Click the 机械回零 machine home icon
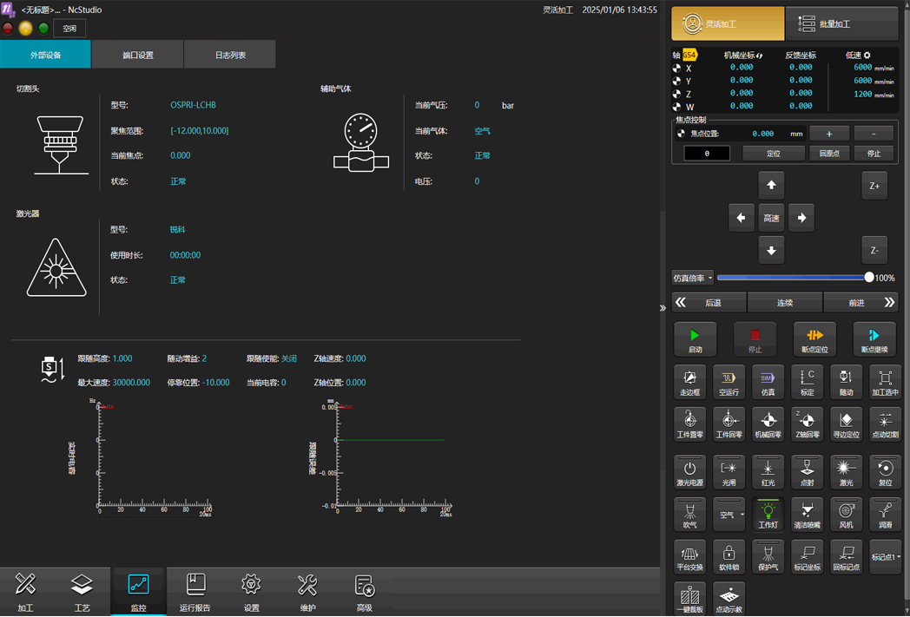910x617 pixels. 768,423
